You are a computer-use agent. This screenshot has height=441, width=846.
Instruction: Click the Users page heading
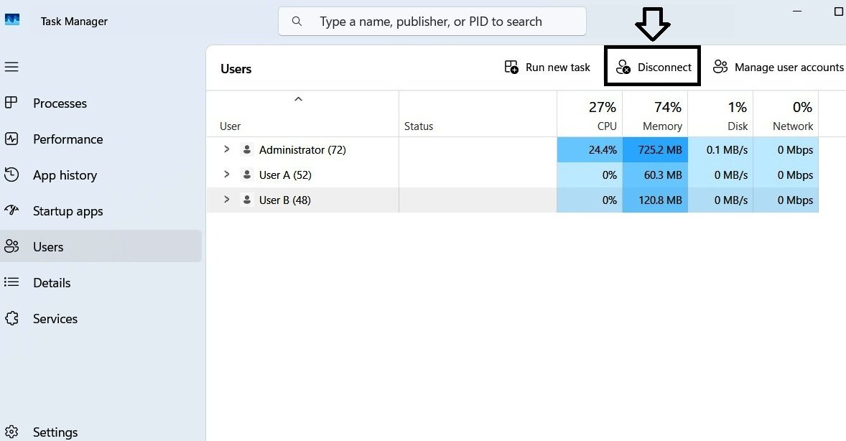236,69
